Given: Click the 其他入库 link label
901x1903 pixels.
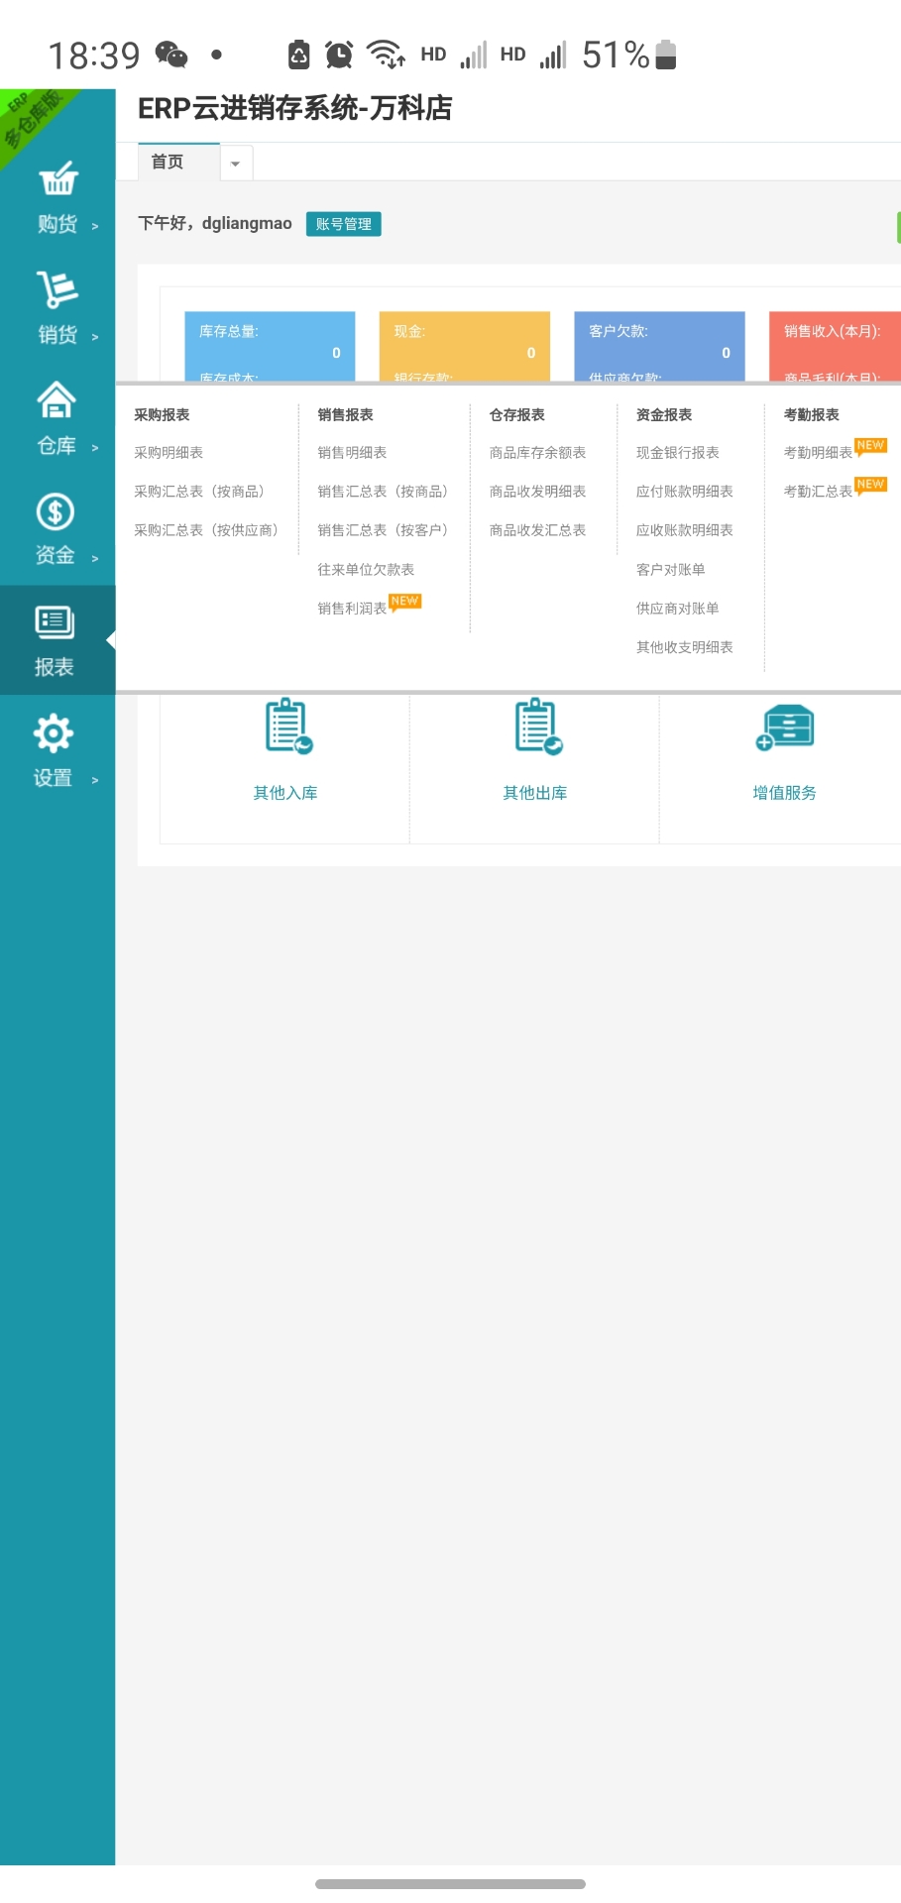Looking at the screenshot, I should pyautogui.click(x=285, y=793).
